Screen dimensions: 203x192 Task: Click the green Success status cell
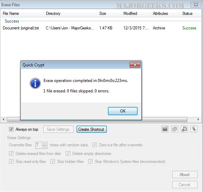189,28
